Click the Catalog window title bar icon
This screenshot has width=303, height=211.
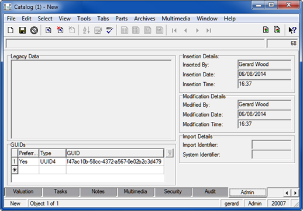[x=8, y=7]
